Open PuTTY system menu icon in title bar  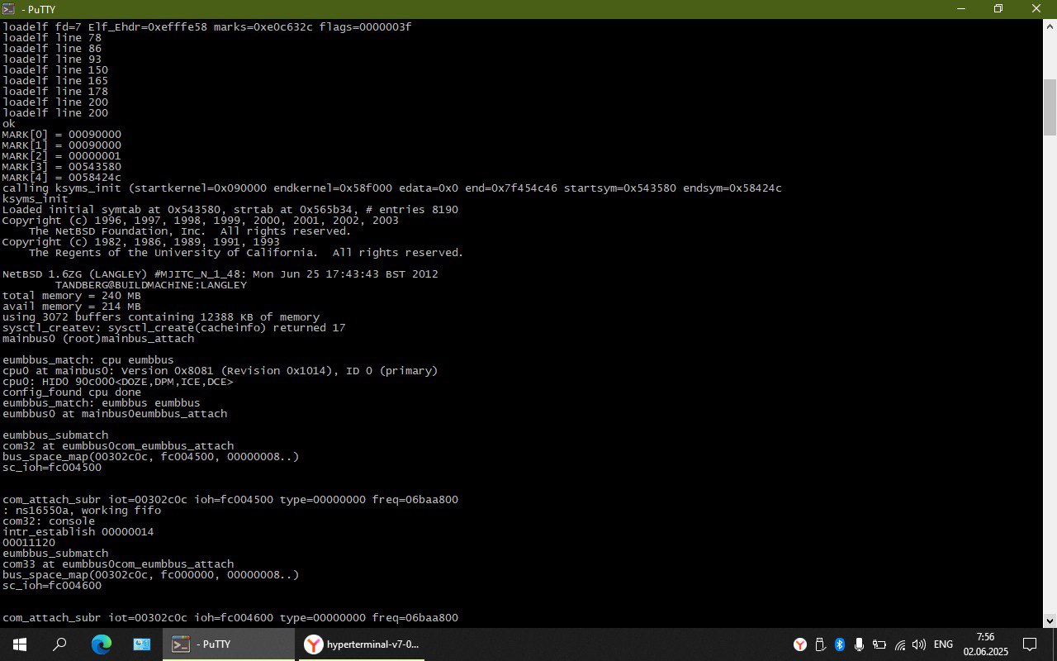[x=8, y=9]
